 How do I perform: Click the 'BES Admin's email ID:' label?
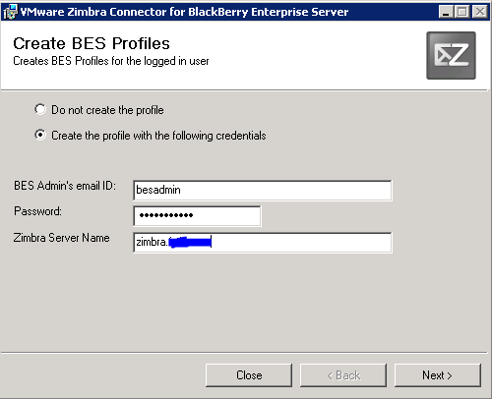(65, 186)
